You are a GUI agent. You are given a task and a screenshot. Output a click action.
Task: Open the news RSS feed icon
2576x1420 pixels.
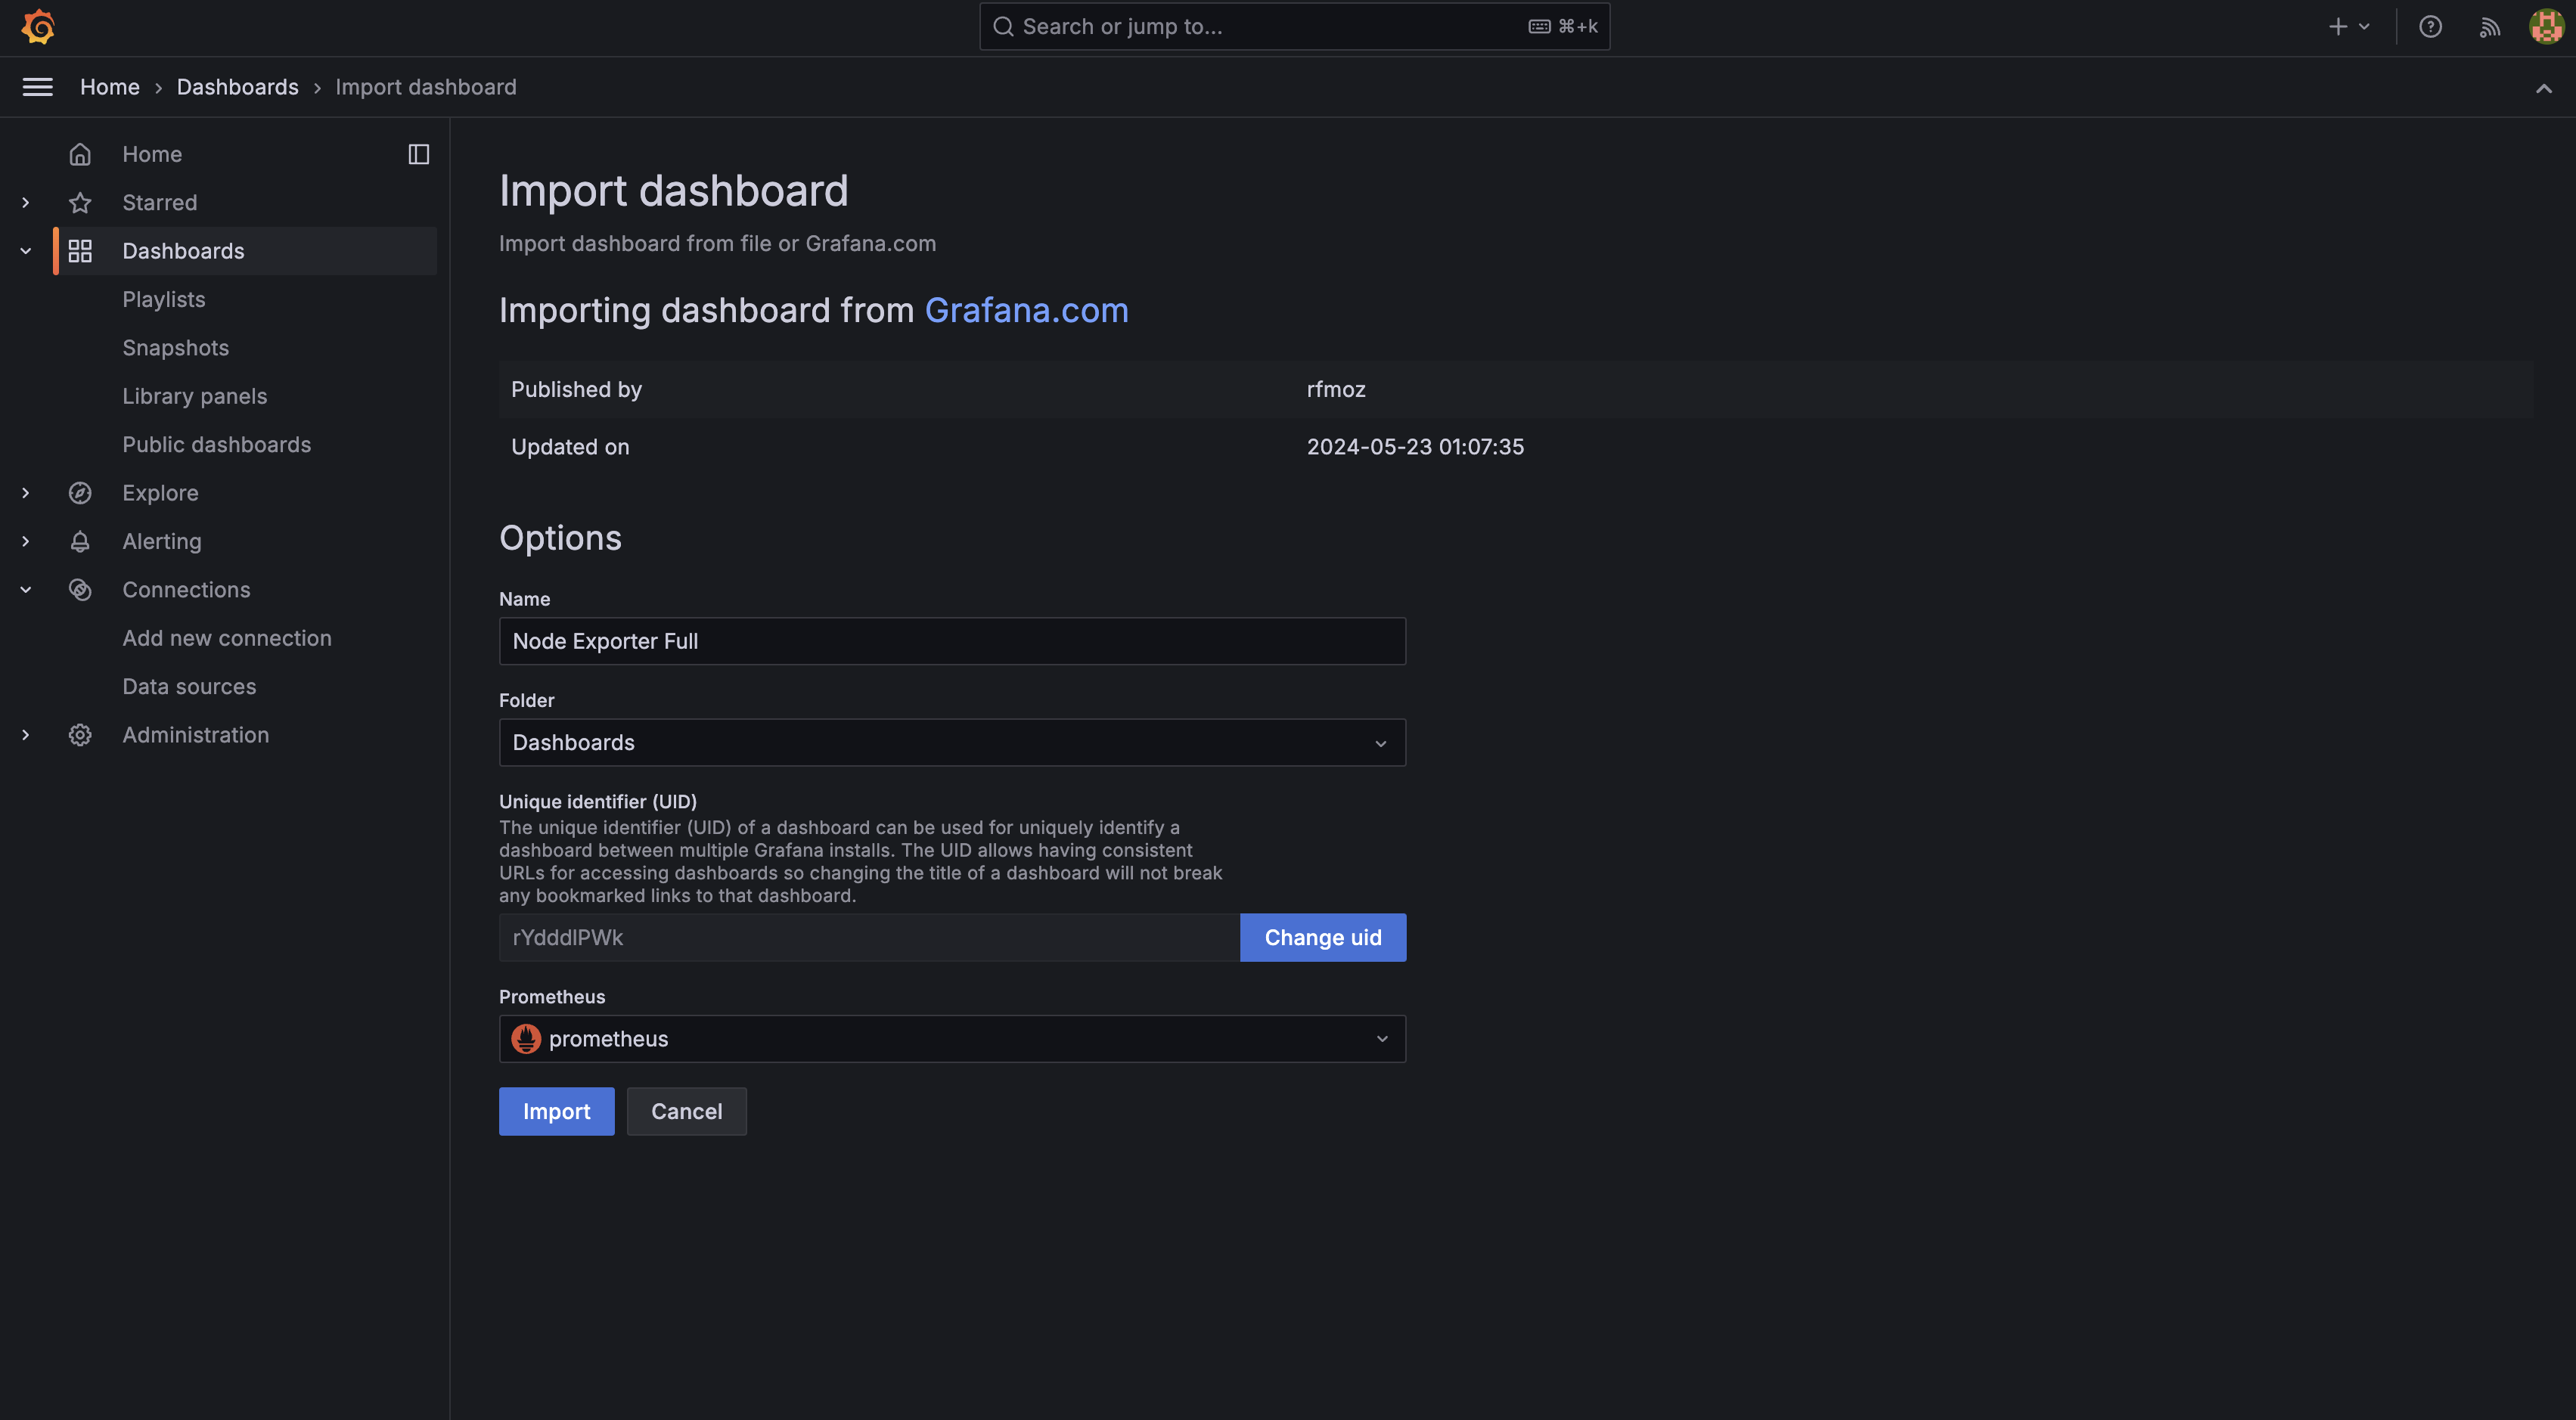click(x=2489, y=27)
